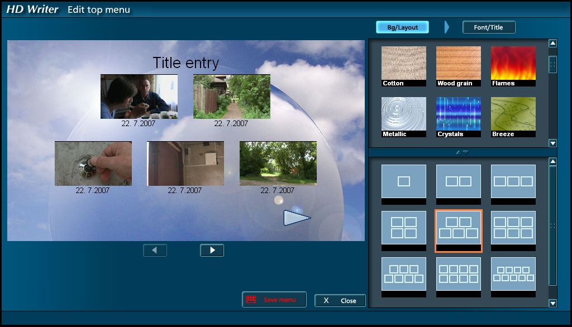Screen dimensions: 572x327
Task: Click the date under the garden path thumbnail
Action: [x=231, y=123]
